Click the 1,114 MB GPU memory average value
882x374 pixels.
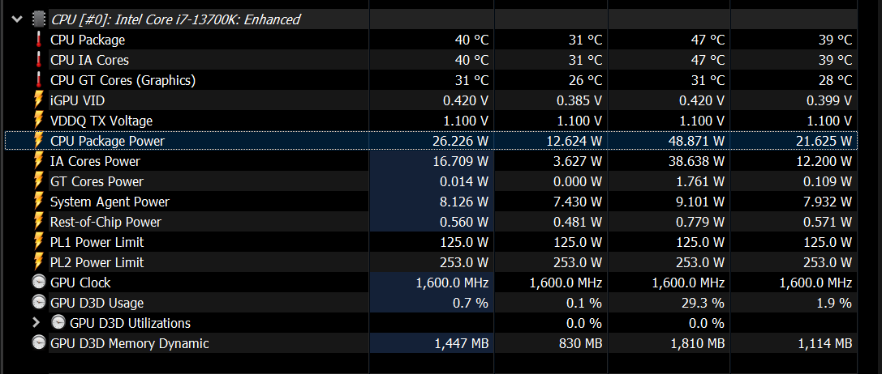point(825,343)
